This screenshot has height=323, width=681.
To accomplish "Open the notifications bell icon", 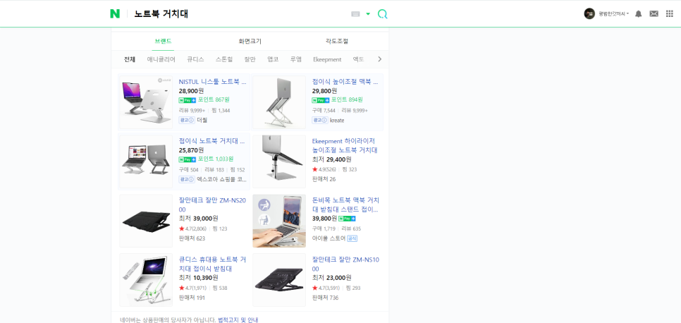I will [x=638, y=14].
